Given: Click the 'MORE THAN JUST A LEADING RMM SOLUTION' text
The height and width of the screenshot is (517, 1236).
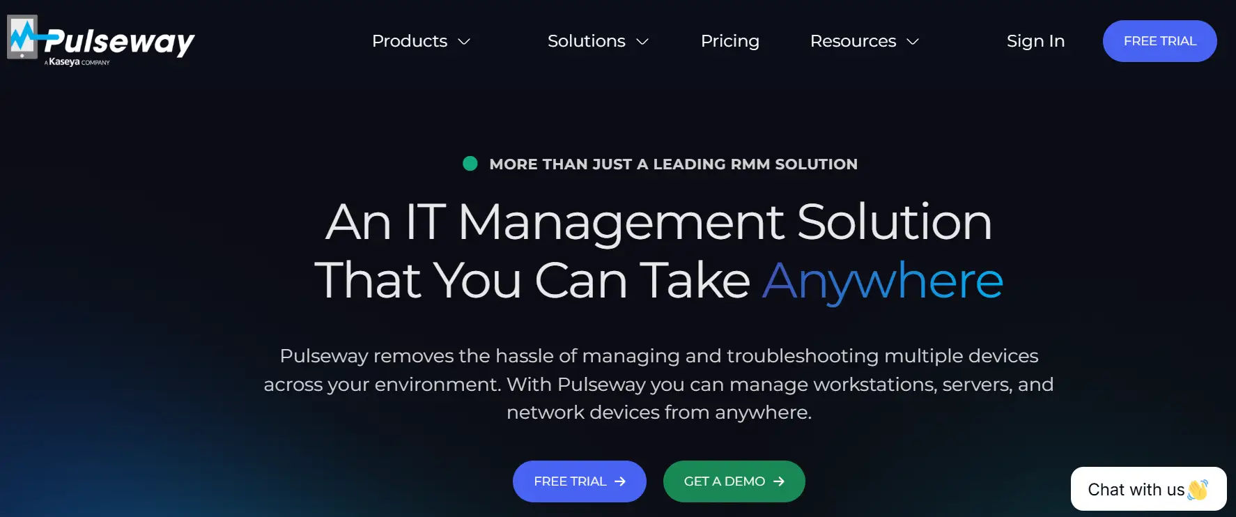Looking at the screenshot, I should 673,164.
